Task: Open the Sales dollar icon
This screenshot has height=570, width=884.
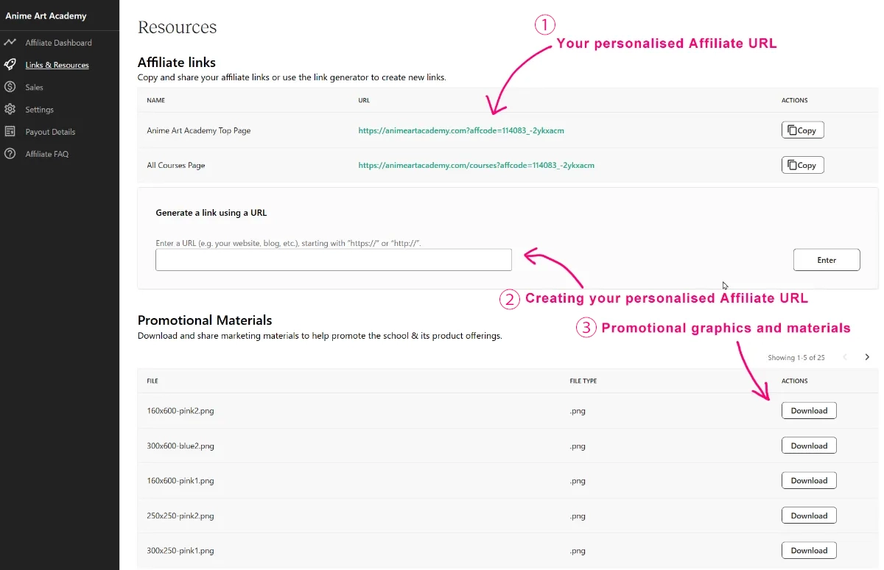Action: pyautogui.click(x=10, y=87)
